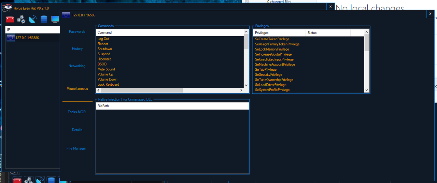Open the File Manager tab

pyautogui.click(x=76, y=148)
